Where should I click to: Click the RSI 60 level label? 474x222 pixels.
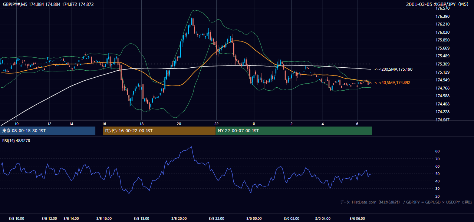tap(437, 166)
